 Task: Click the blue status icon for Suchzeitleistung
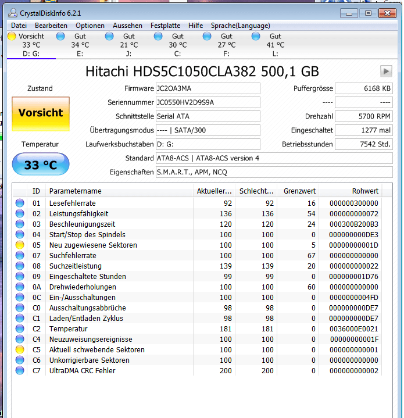tap(20, 266)
